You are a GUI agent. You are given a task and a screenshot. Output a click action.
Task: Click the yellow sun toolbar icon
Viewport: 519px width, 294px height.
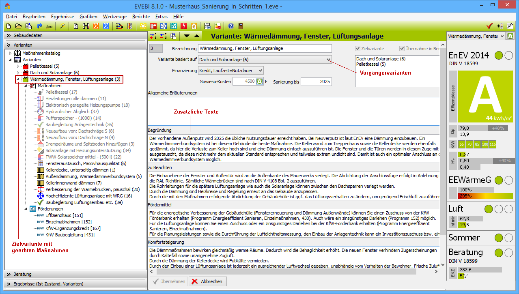pyautogui.click(x=143, y=26)
